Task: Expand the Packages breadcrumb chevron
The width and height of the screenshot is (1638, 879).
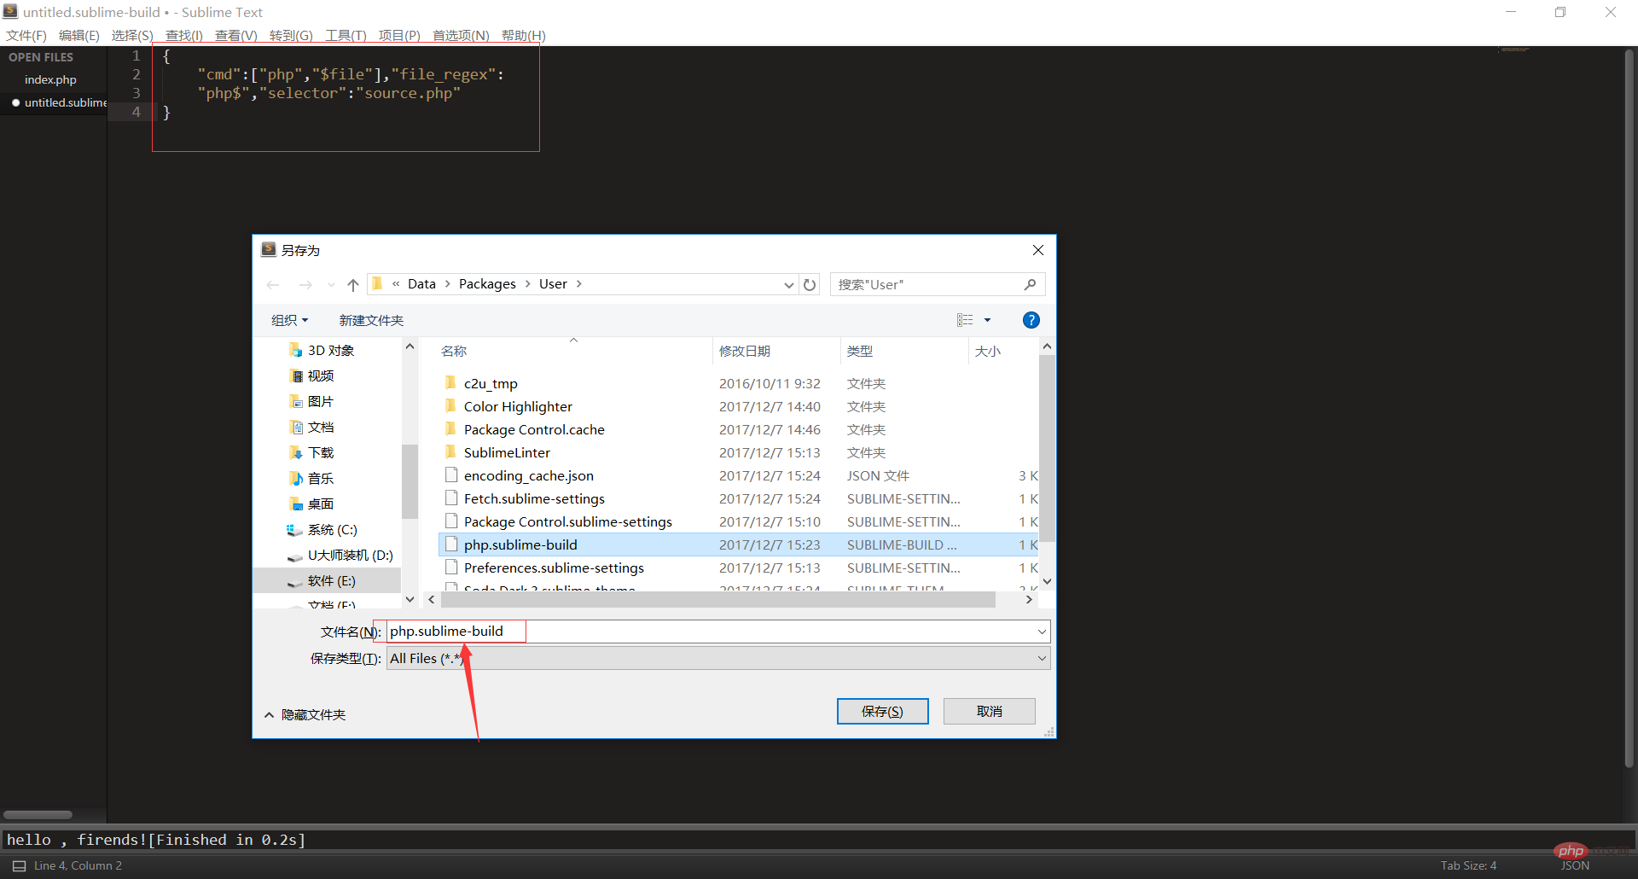Action: pyautogui.click(x=528, y=284)
